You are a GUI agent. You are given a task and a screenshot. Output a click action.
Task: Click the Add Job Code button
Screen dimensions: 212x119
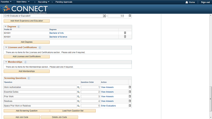tap(22, 117)
